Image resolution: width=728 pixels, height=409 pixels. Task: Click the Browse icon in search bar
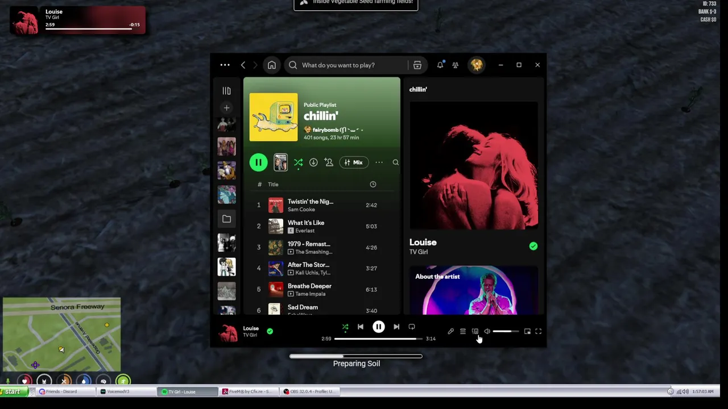pyautogui.click(x=417, y=65)
